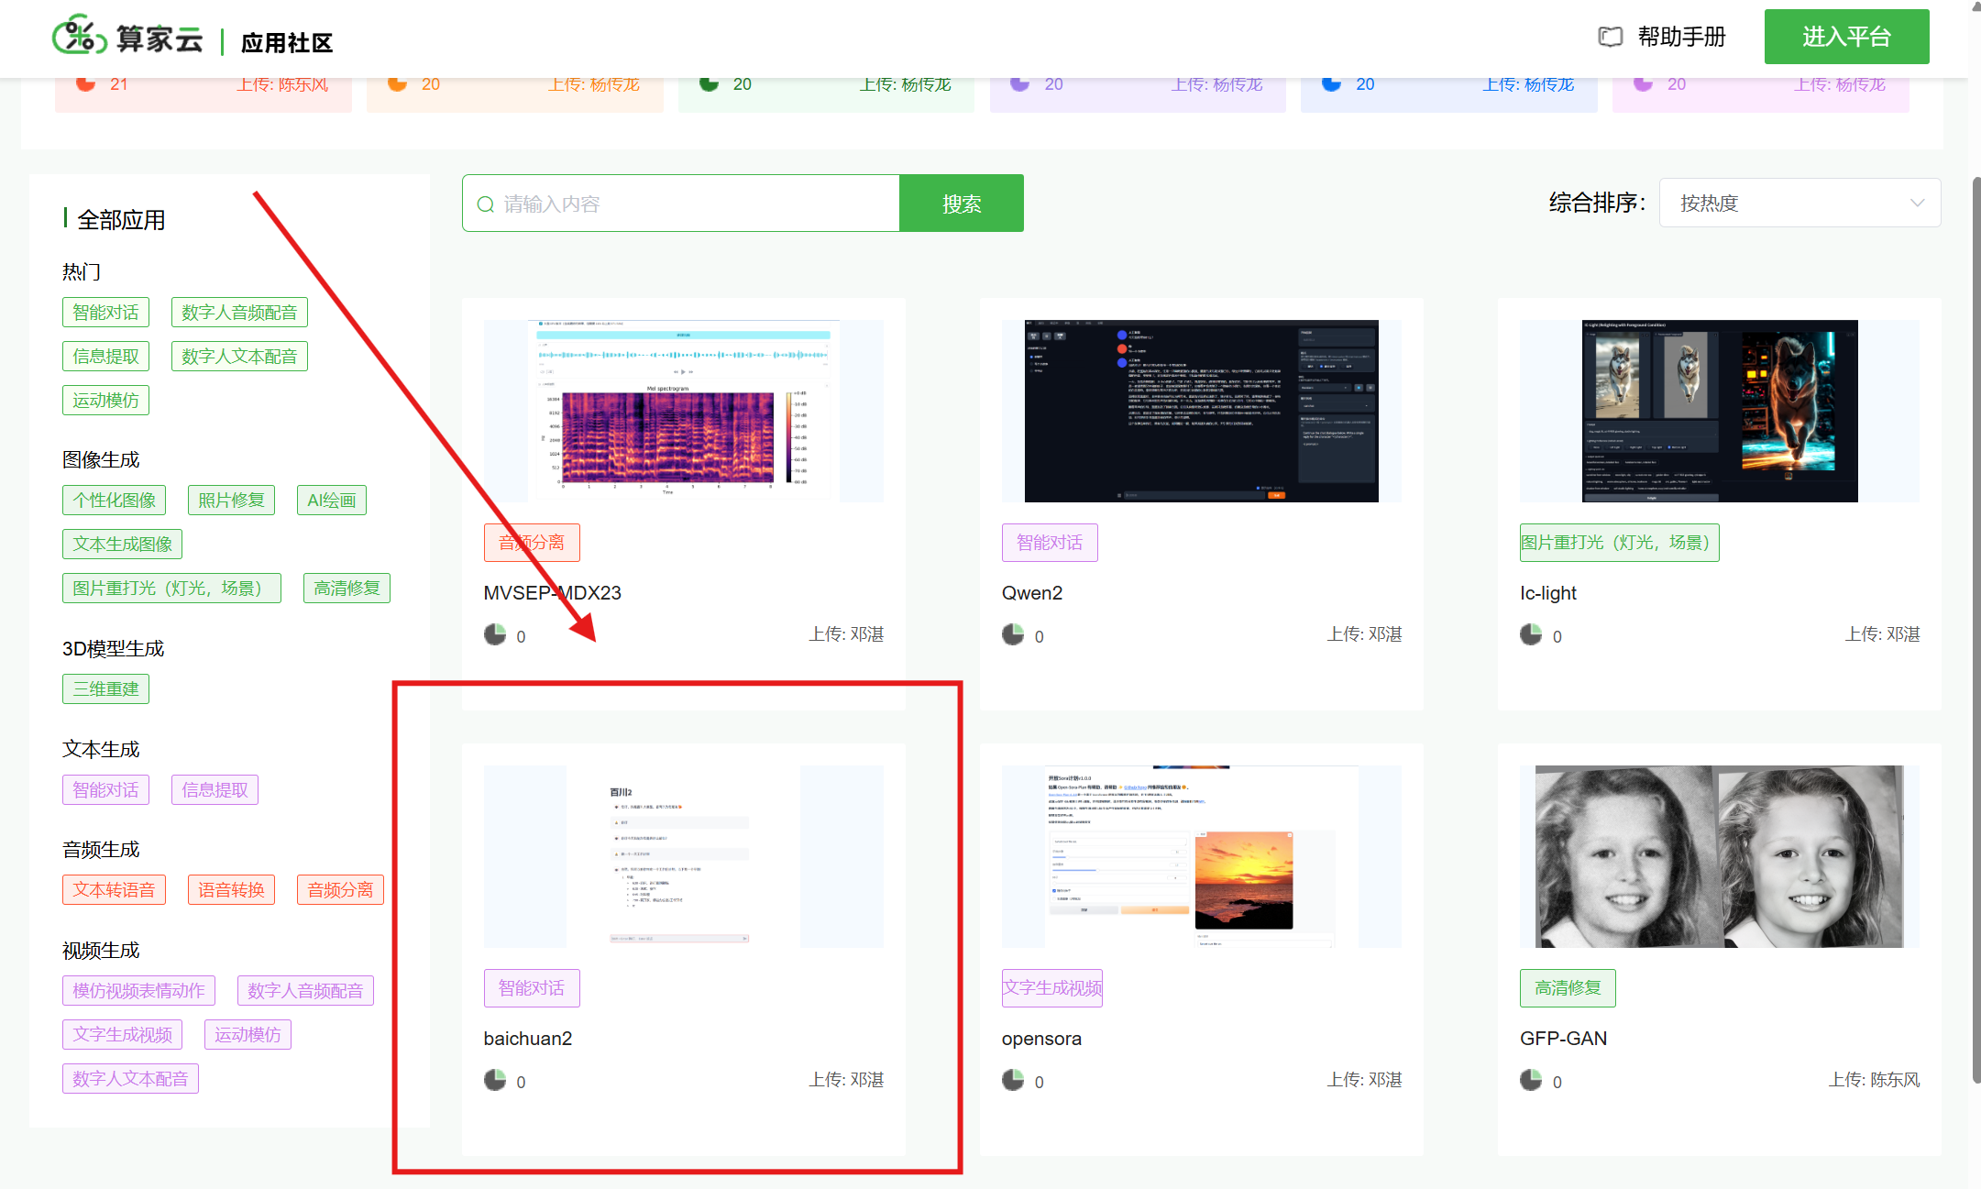Click 上传: 陈东风 on GFP-GAN card
The height and width of the screenshot is (1189, 1981).
[x=1875, y=1080]
